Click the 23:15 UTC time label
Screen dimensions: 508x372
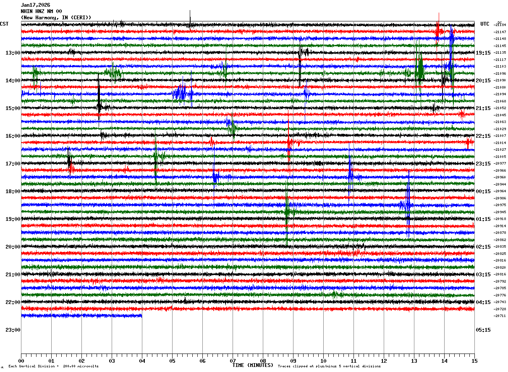483,164
